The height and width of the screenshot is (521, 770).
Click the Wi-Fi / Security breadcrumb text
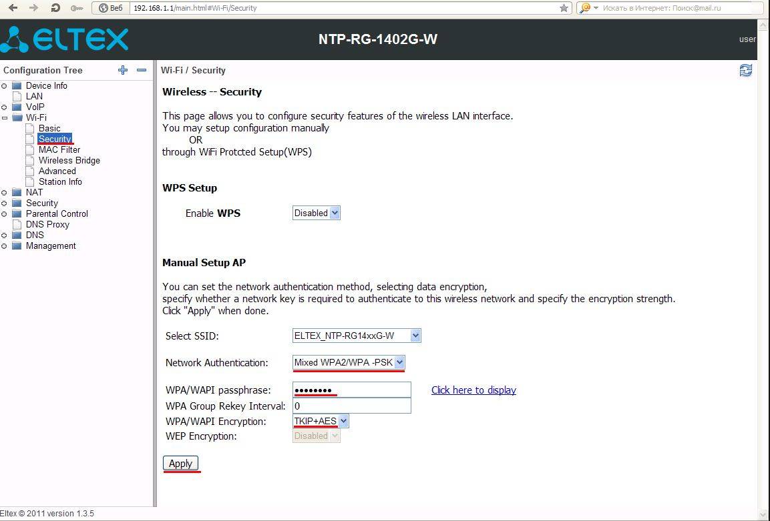(193, 70)
